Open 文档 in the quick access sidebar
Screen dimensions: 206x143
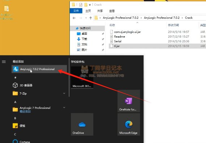tap(84, 45)
